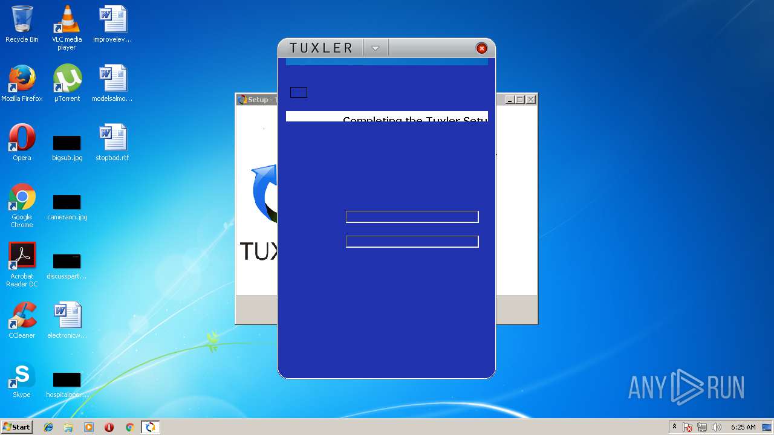
Task: Open network status tray icon
Action: pyautogui.click(x=702, y=427)
